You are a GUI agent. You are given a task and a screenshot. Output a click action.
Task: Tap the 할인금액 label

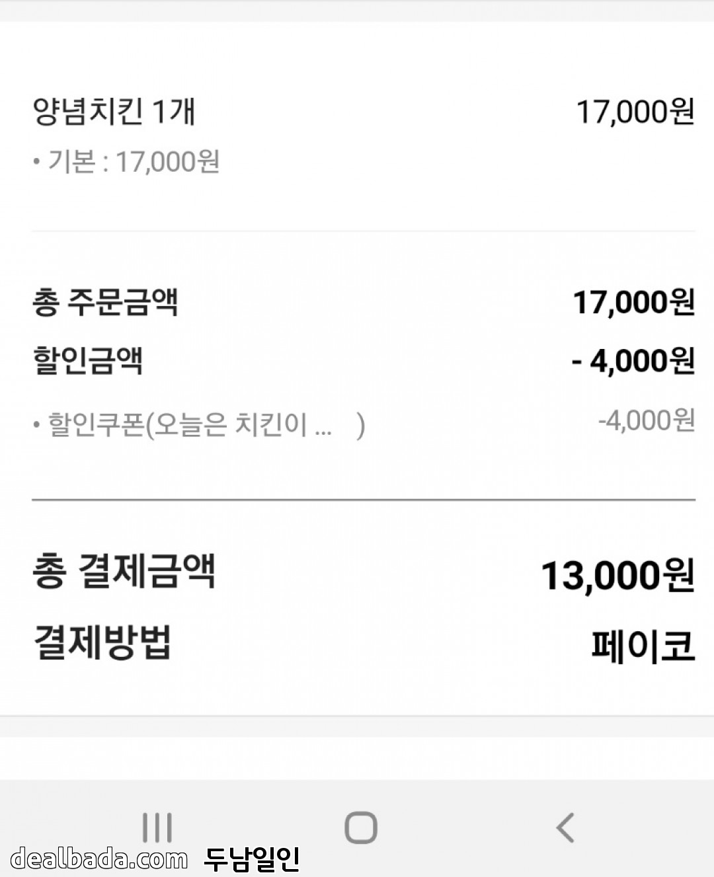tap(88, 361)
